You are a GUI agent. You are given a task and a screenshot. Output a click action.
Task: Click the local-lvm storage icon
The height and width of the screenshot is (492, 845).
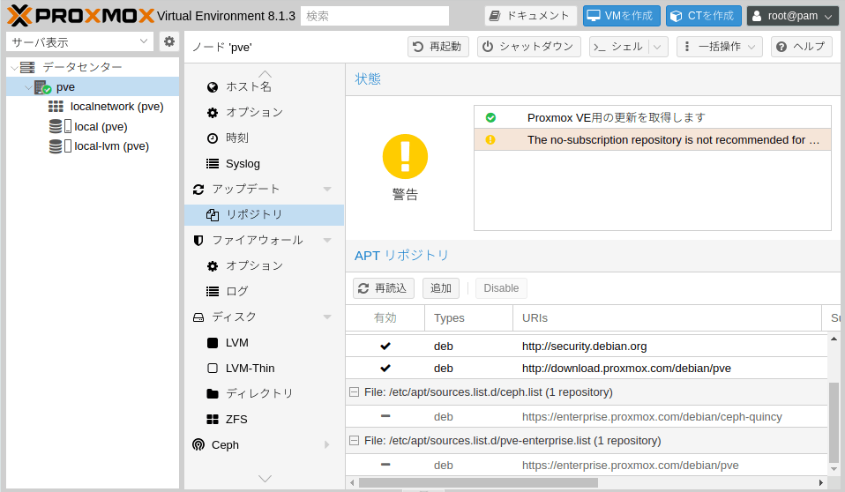pos(60,146)
